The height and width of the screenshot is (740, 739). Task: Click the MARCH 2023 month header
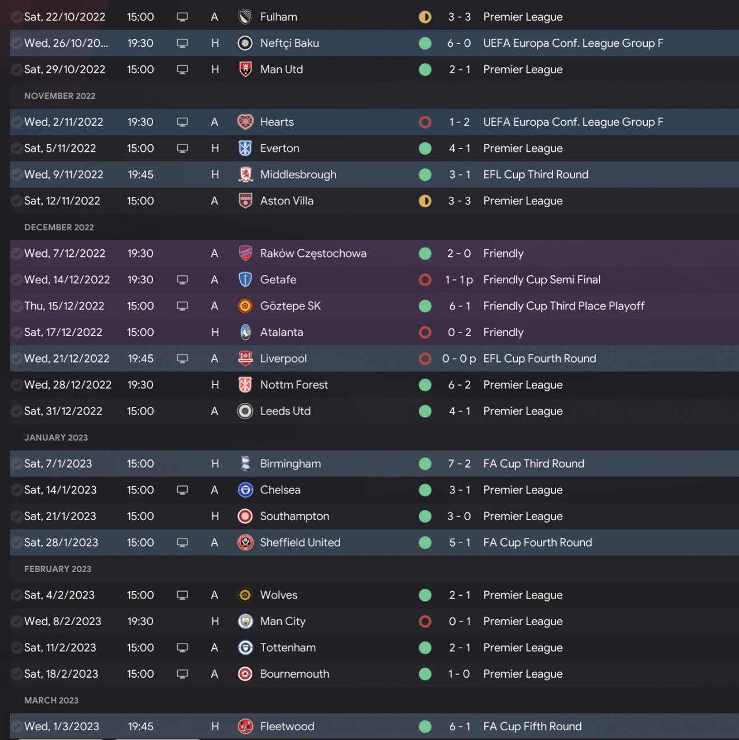[x=51, y=700]
